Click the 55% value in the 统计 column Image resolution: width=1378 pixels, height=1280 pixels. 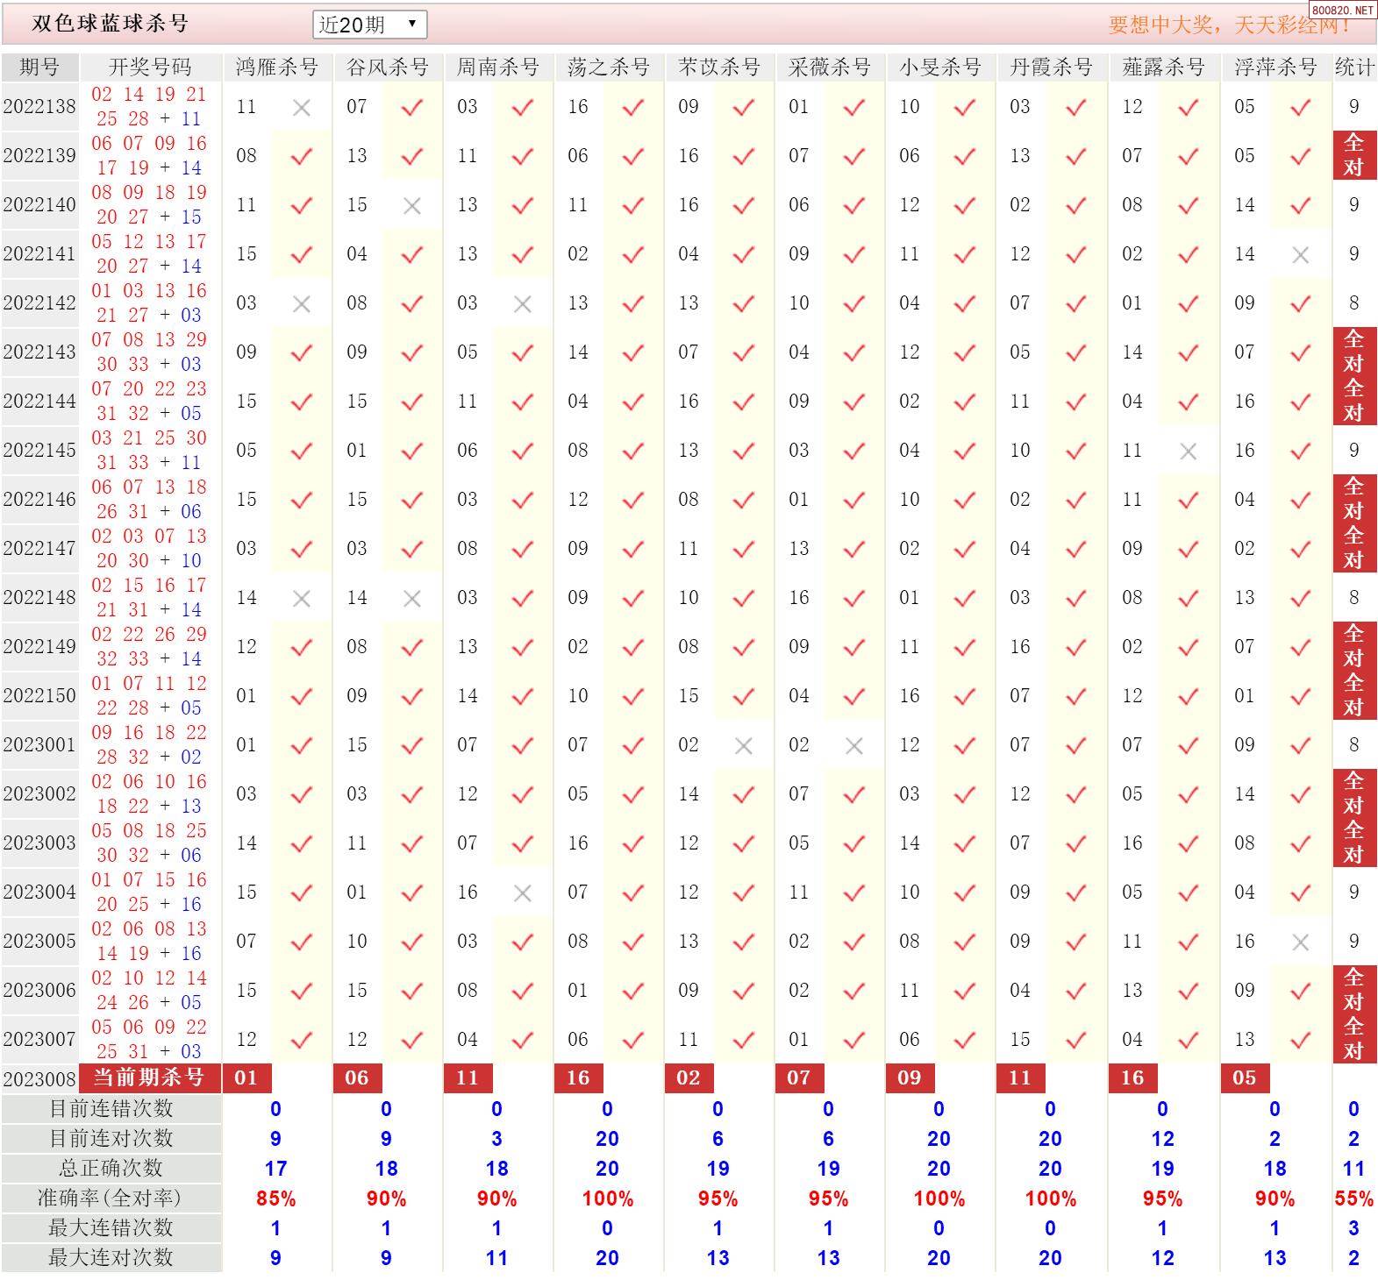point(1354,1198)
